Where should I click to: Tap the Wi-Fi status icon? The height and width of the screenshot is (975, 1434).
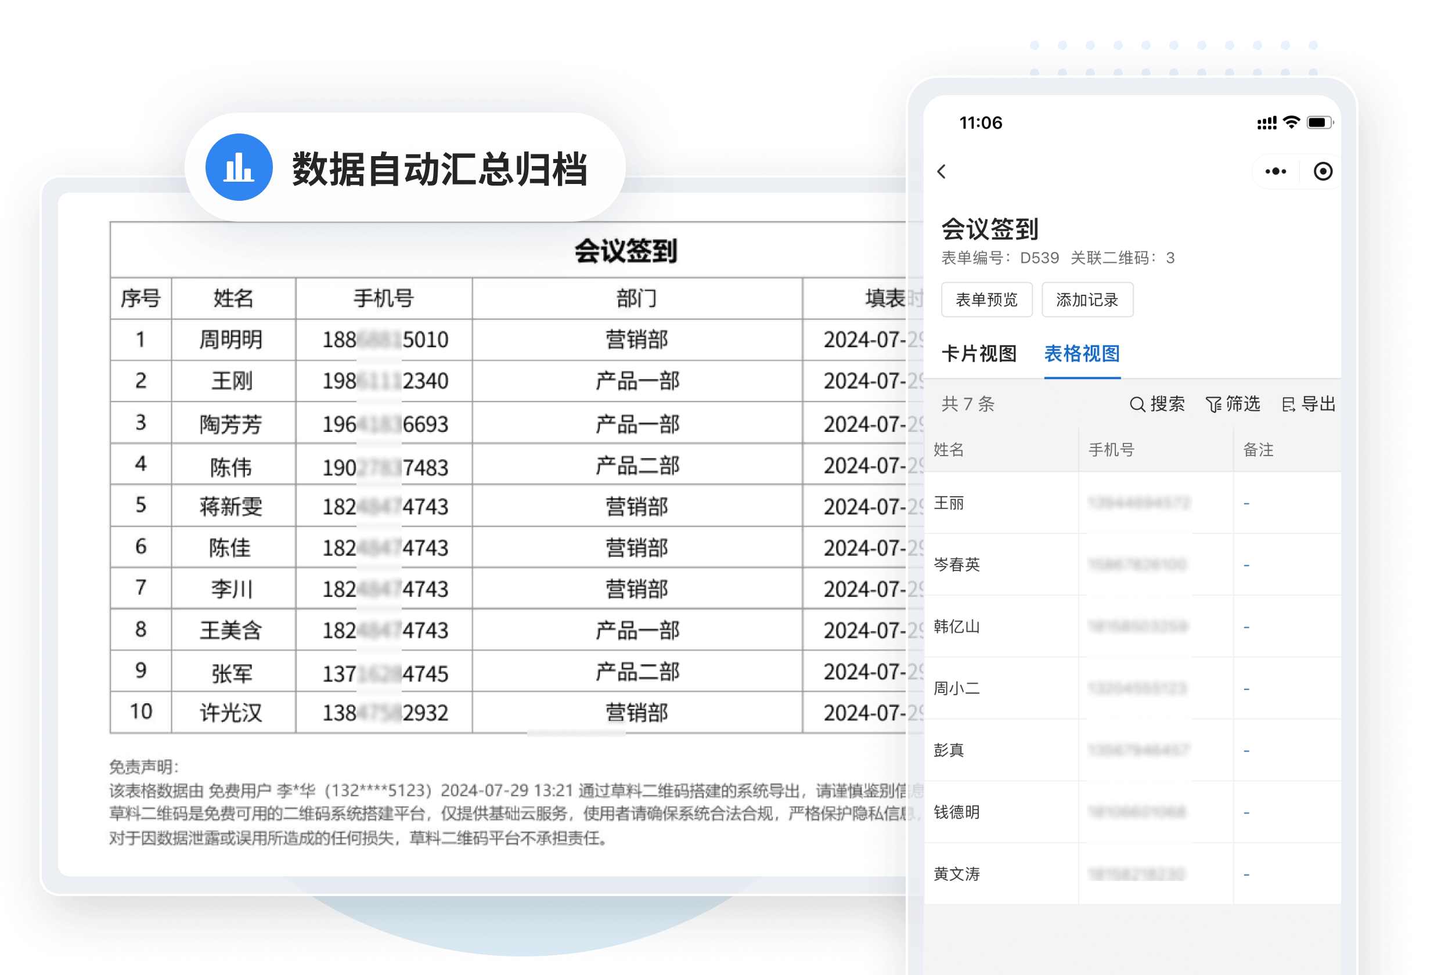pyautogui.click(x=1291, y=122)
